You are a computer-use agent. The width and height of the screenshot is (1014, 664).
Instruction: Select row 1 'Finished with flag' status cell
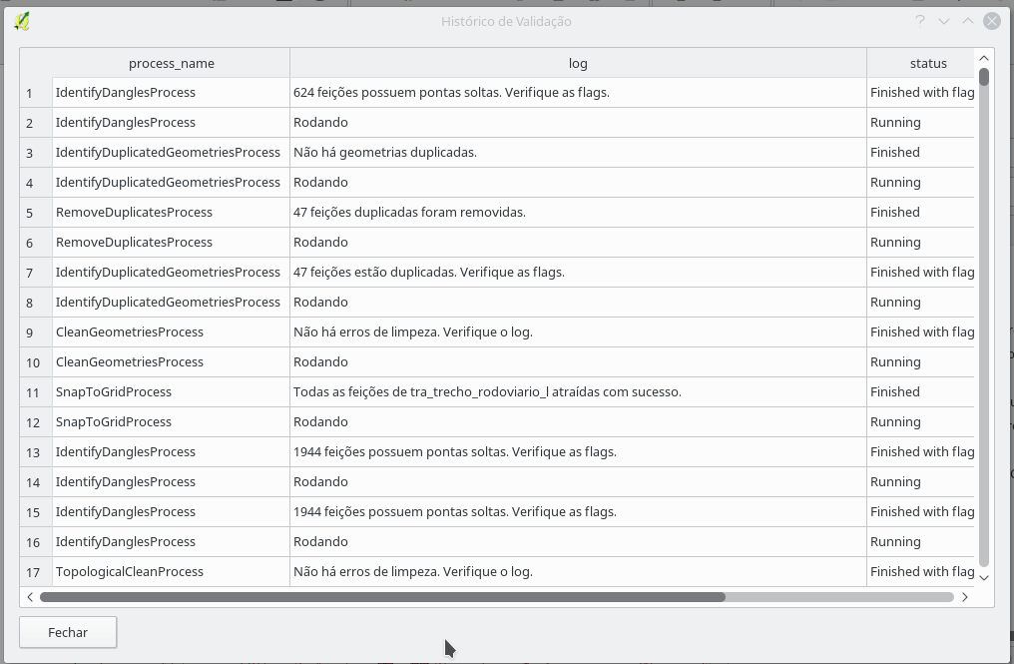921,93
